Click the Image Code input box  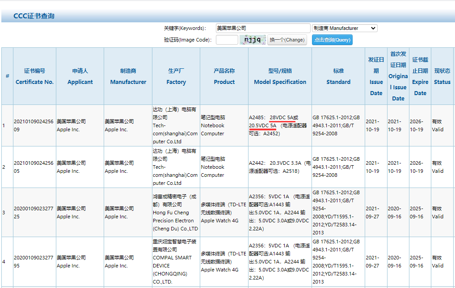pos(227,40)
